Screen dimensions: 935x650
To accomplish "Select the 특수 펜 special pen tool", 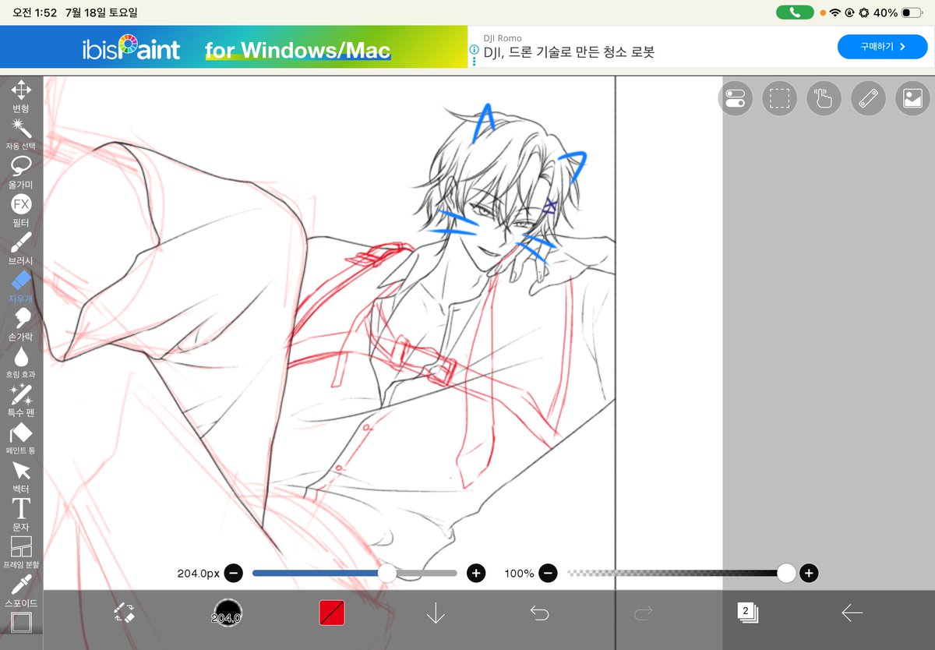I will click(21, 400).
